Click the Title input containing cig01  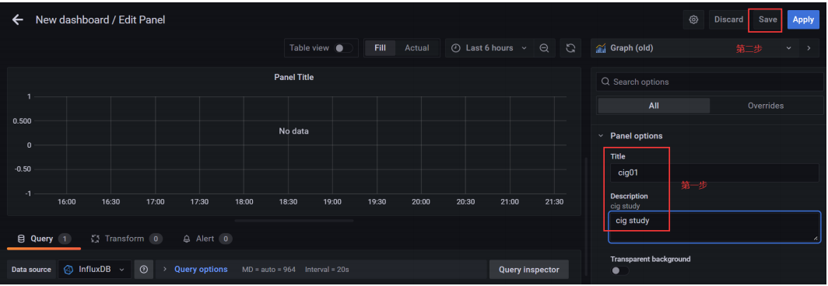click(714, 173)
